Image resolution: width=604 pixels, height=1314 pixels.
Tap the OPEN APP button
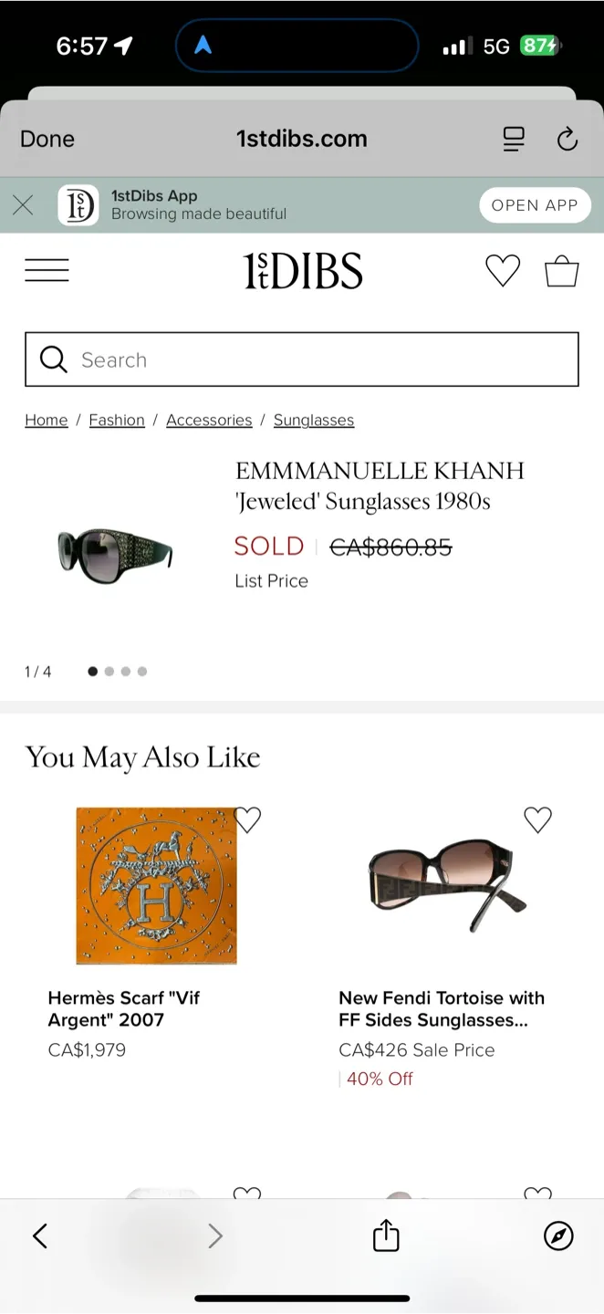coord(535,204)
